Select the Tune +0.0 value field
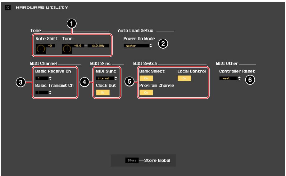Viewport: 286px width, 176px height. click(78, 46)
